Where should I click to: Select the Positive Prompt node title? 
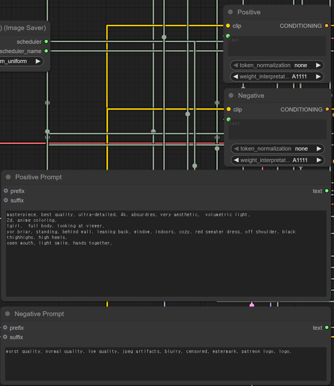click(x=38, y=177)
